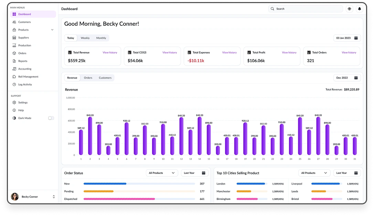Open View history for Total Orders
Screen dimensions: 374x216
coord(349,52)
